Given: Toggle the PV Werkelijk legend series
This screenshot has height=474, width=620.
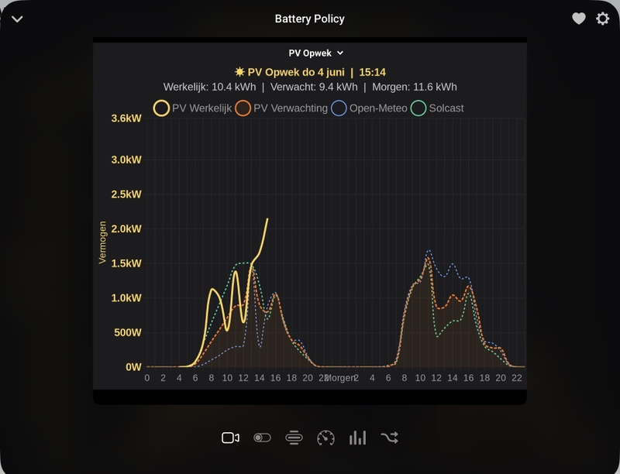Looking at the screenshot, I should (x=192, y=108).
